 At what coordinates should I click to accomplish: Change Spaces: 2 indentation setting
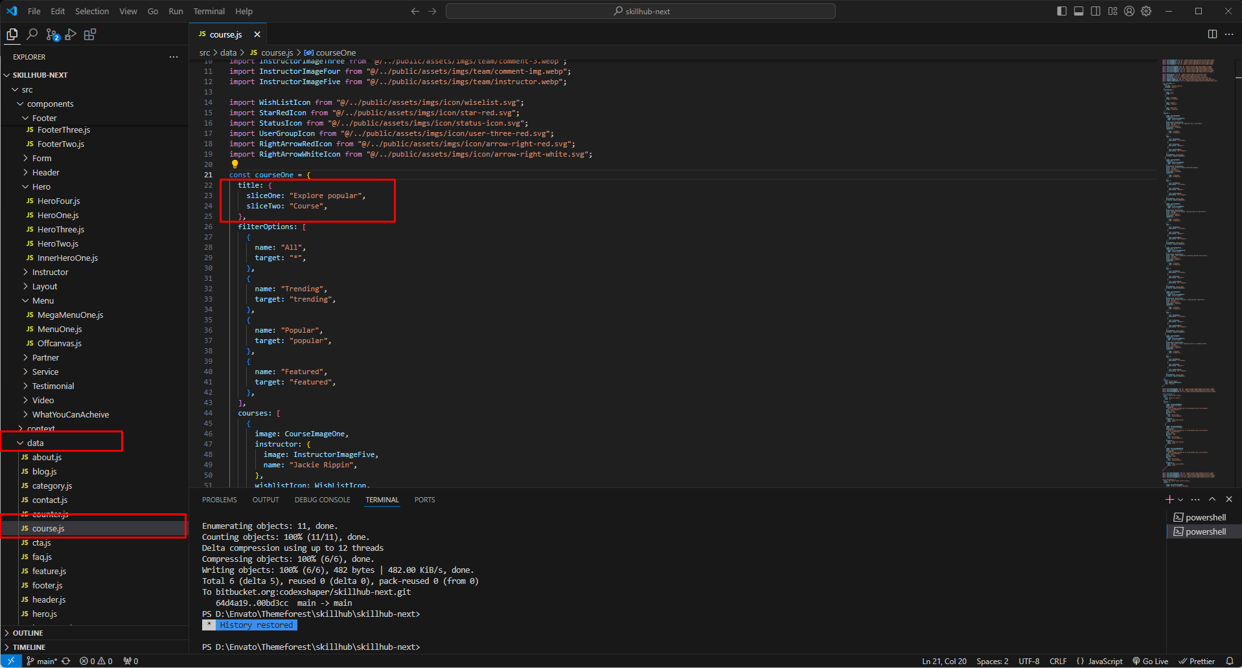point(993,661)
